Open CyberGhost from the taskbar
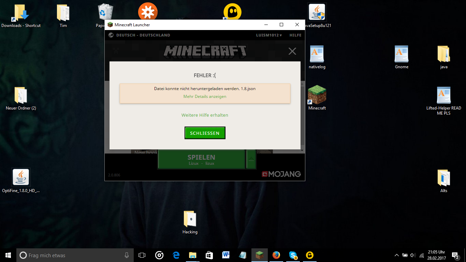466x262 pixels. click(310, 255)
